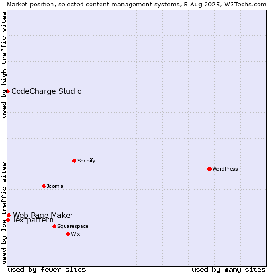Viewport: 273px width, 273px height.
Task: Click 'used by low traffic sites' axis label
Action: (4, 214)
